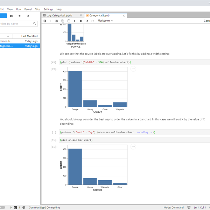Viewport: 210px width, 210px height.
Task: Sort files by Last Modified column
Action: [x=29, y=36]
